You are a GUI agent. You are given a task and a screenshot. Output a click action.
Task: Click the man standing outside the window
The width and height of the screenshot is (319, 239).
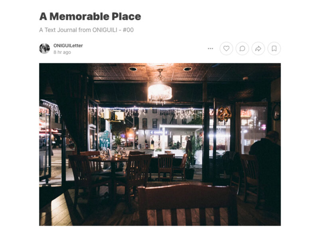coord(188,145)
